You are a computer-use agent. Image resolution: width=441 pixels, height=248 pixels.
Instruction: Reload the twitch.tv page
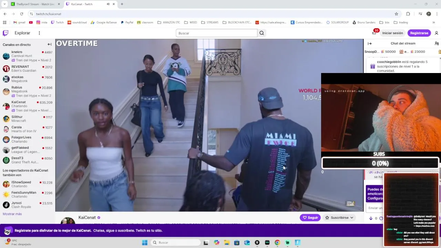coord(21,14)
